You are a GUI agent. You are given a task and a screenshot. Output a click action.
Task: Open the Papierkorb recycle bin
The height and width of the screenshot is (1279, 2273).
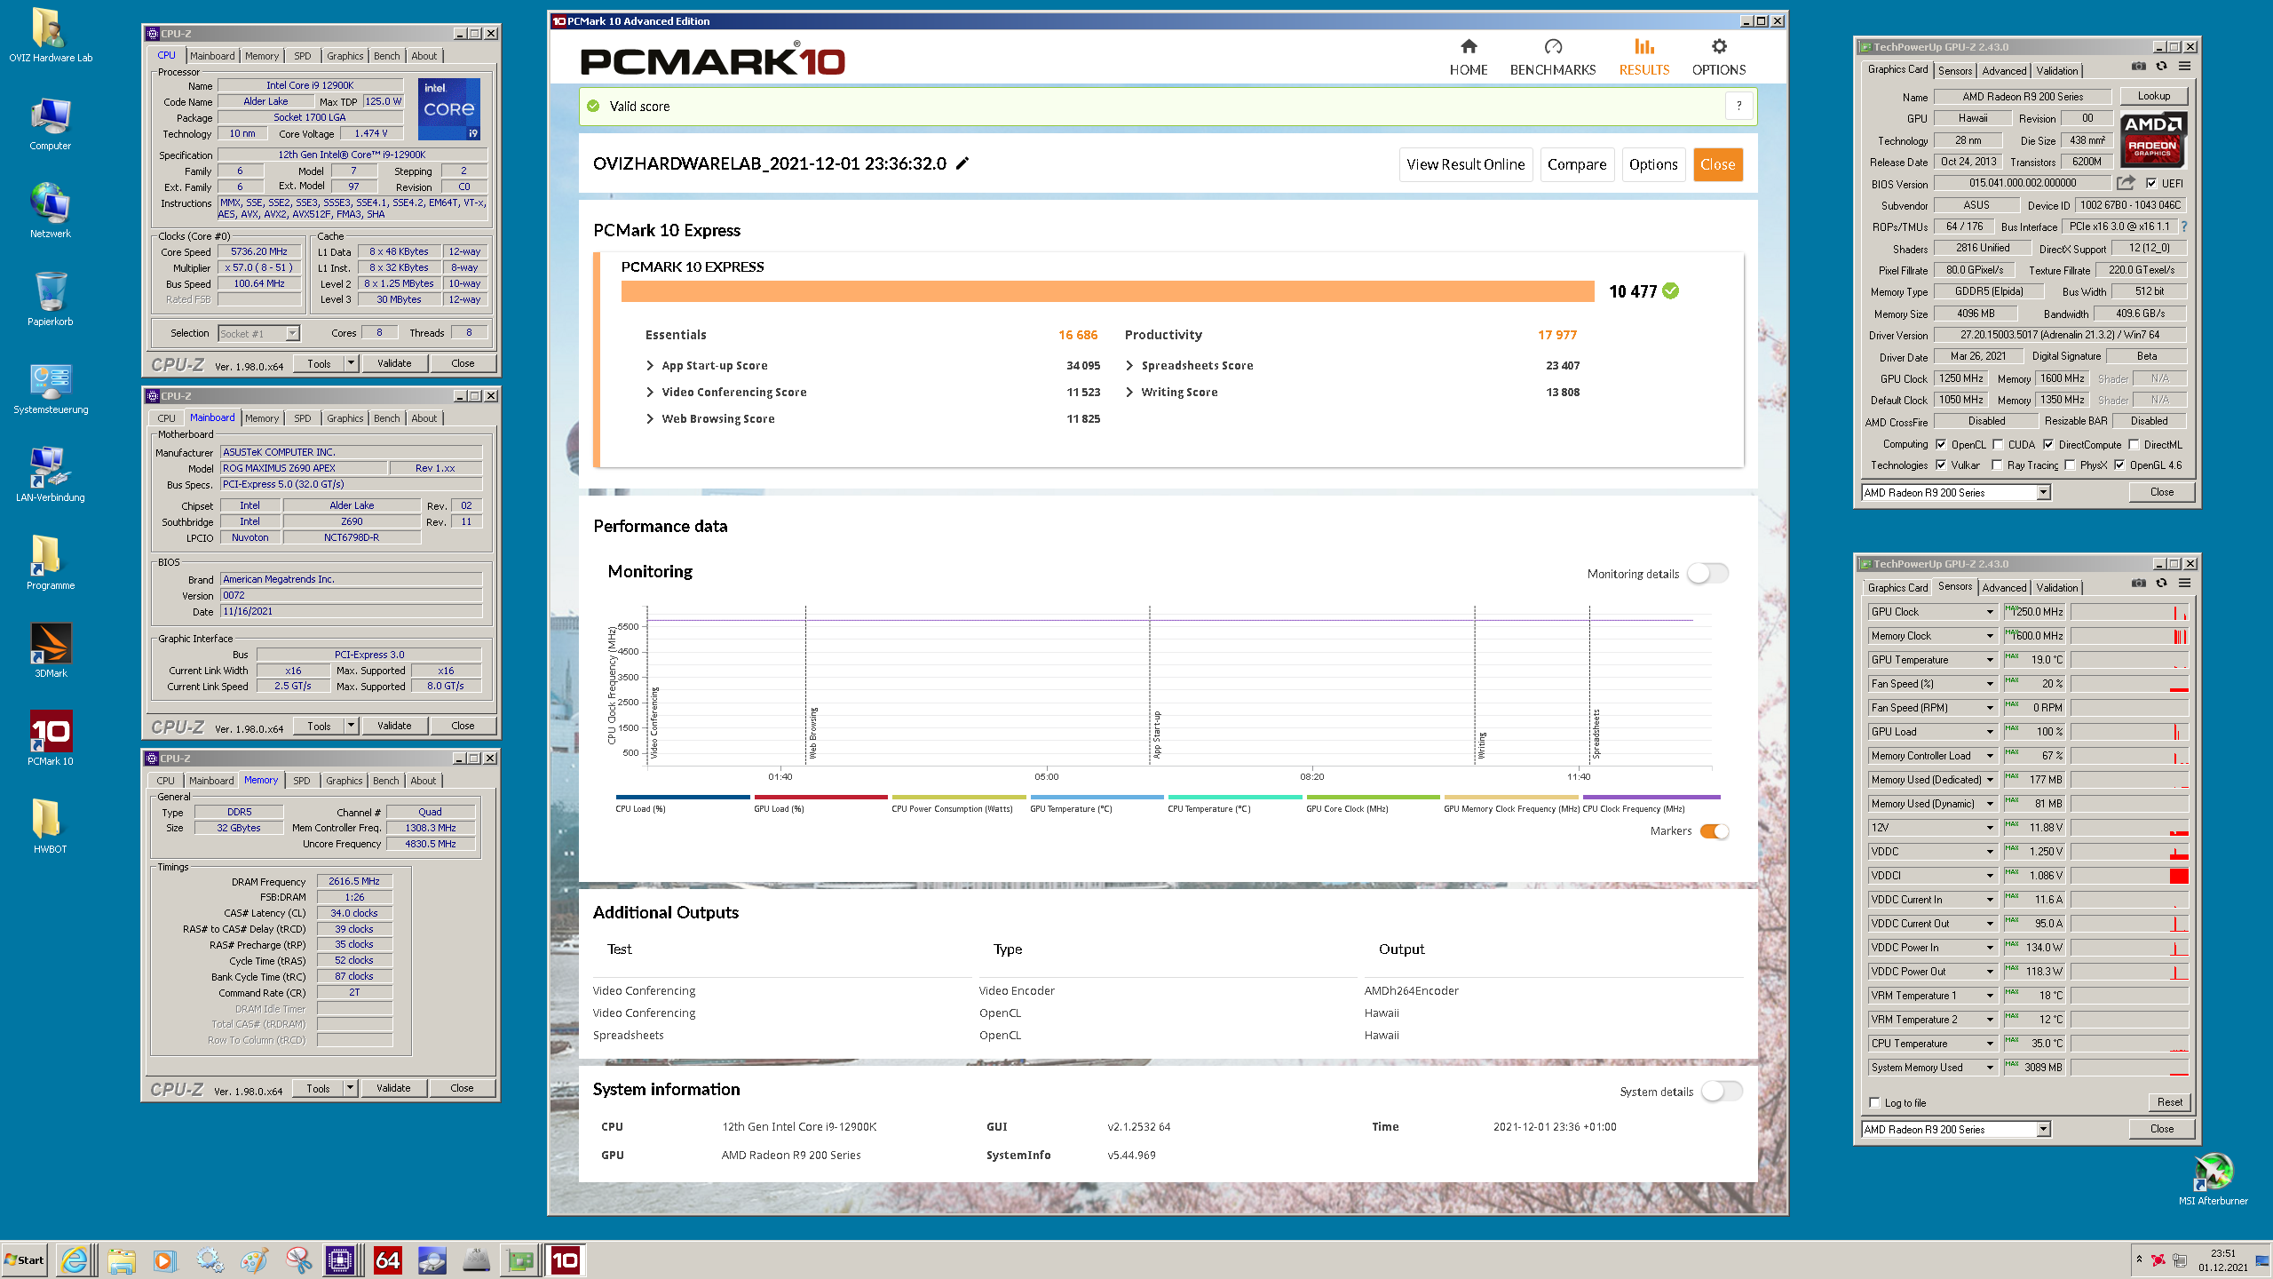[51, 299]
